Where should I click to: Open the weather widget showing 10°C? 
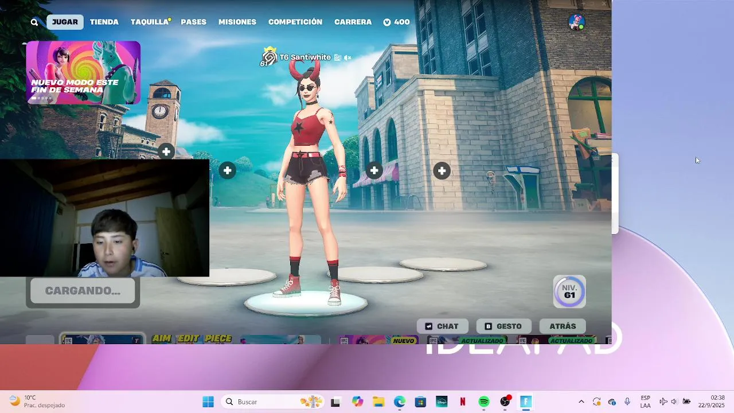(37, 402)
